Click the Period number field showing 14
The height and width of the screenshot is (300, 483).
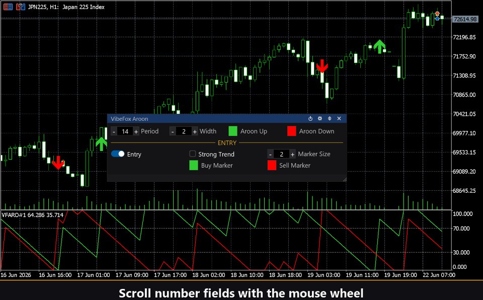(x=125, y=131)
